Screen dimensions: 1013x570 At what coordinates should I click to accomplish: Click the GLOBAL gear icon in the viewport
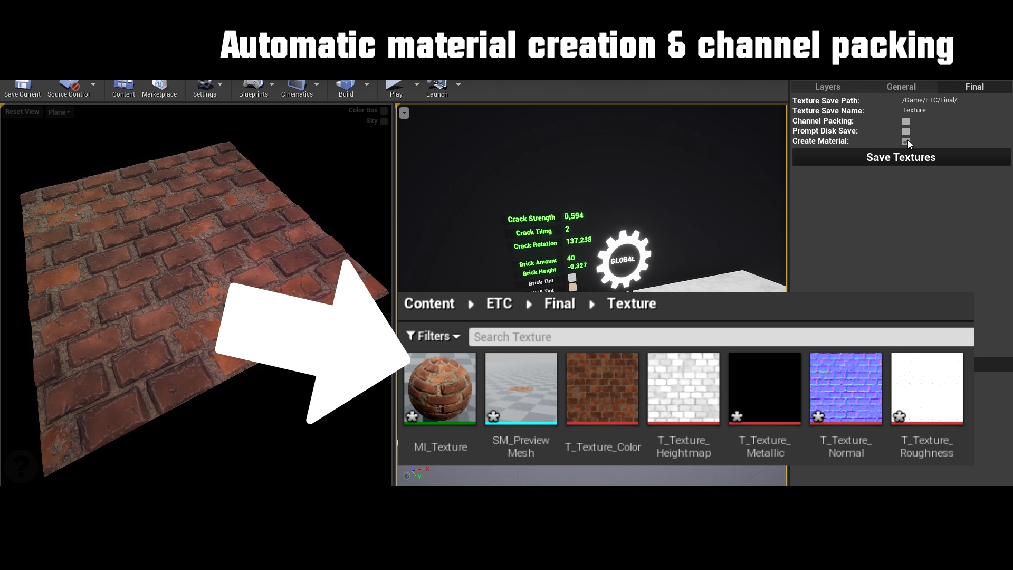[624, 258]
